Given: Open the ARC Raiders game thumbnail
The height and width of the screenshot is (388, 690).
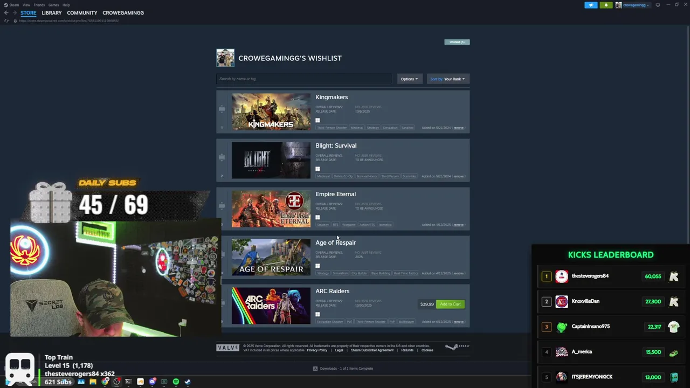Looking at the screenshot, I should click(x=271, y=306).
